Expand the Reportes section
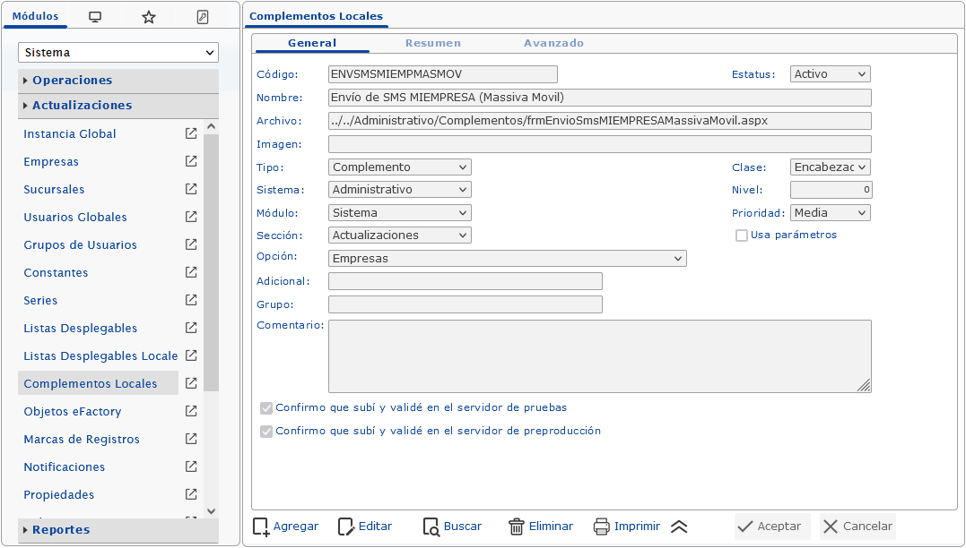 point(118,530)
